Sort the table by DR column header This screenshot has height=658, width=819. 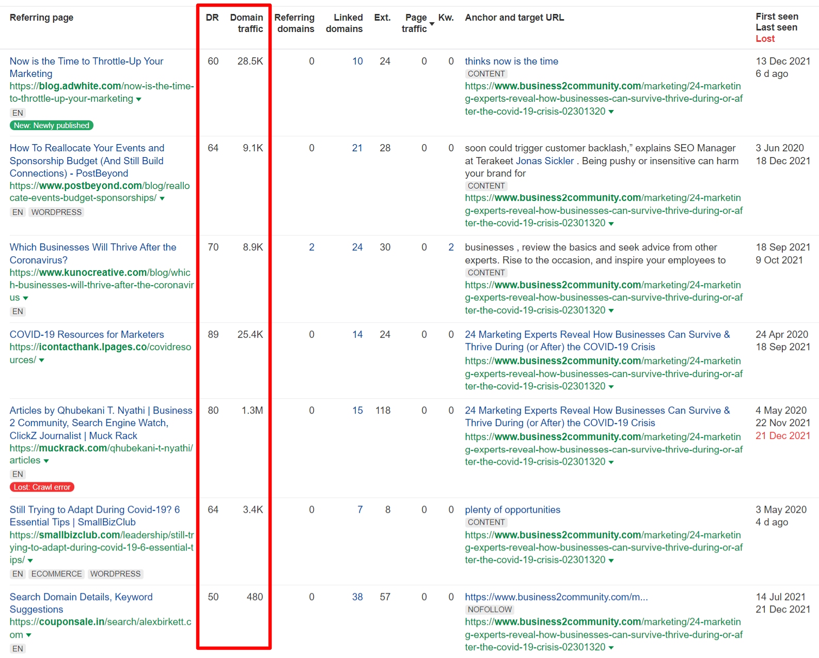(212, 18)
